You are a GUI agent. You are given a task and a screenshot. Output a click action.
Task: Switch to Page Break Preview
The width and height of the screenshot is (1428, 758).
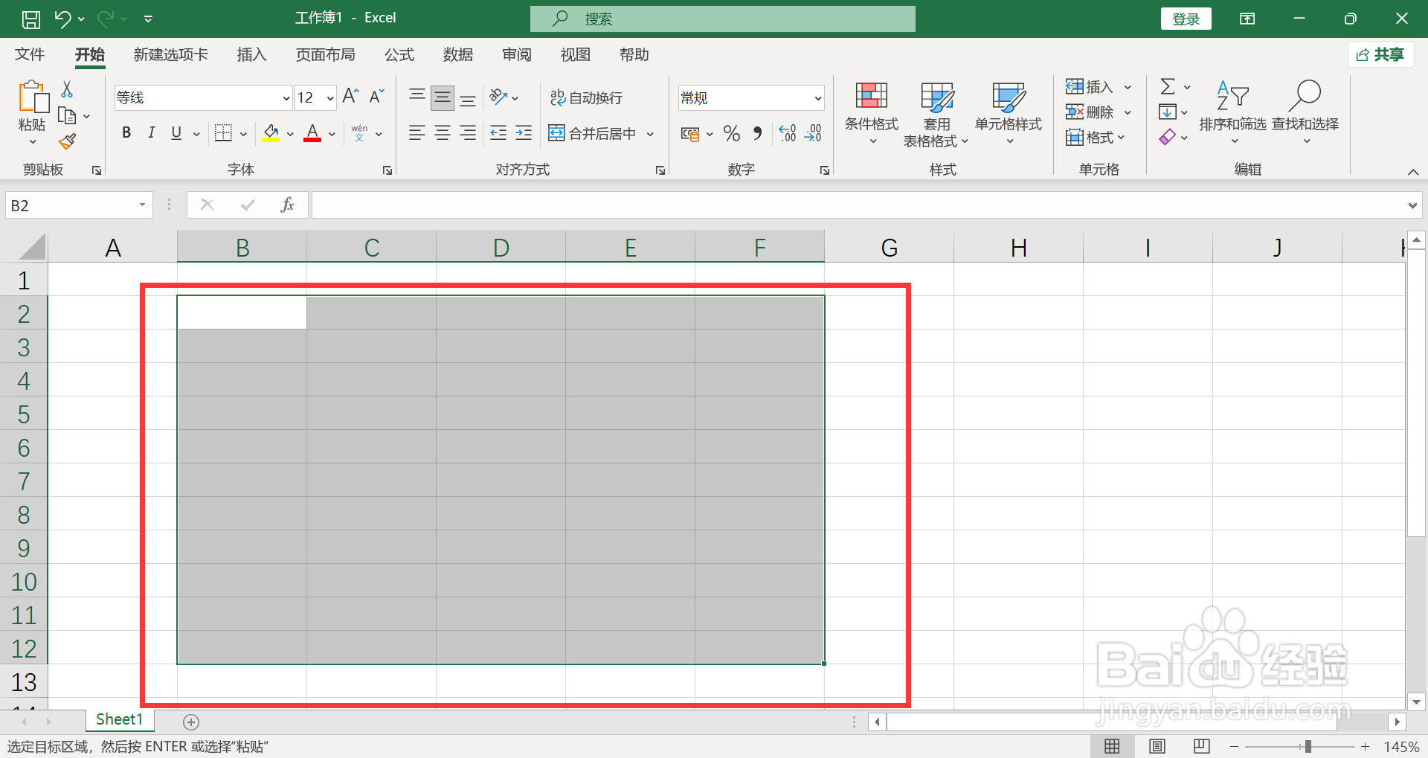click(x=1202, y=746)
